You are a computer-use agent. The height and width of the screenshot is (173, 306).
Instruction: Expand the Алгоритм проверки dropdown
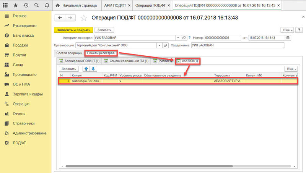coord(178,38)
